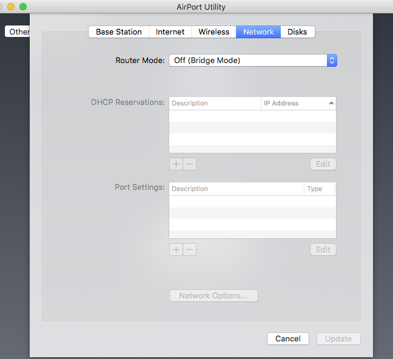Add a DHCP reservation with plus button

coord(176,164)
